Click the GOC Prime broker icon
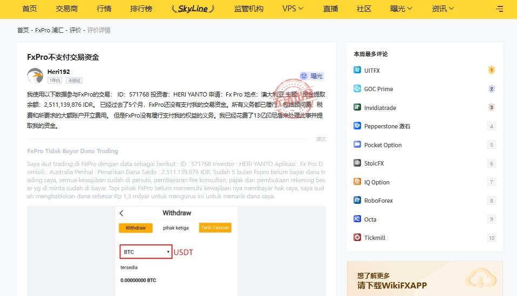Screen dimensions: 517x296 point(357,88)
